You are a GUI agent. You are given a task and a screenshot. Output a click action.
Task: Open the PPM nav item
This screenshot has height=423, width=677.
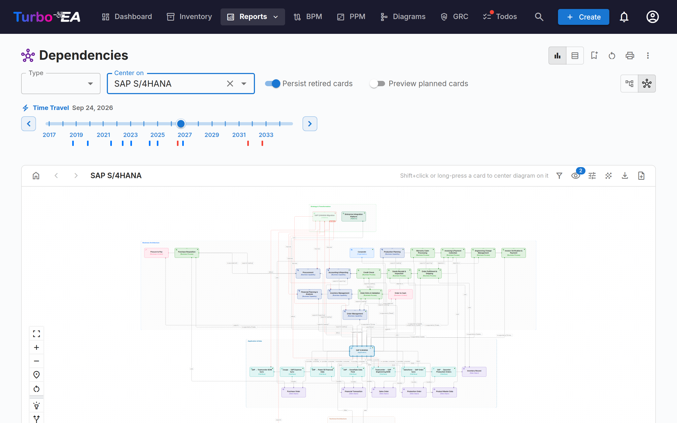(x=351, y=17)
